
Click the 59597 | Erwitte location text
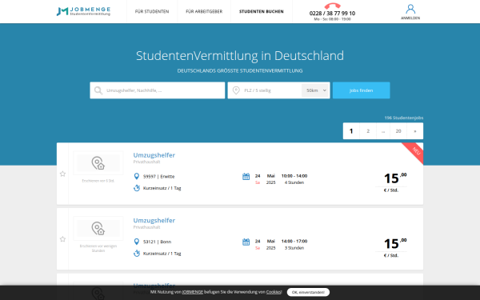coord(158,177)
